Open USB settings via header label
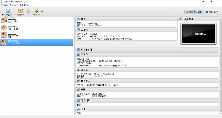222x118 pixels. (x=83, y=90)
